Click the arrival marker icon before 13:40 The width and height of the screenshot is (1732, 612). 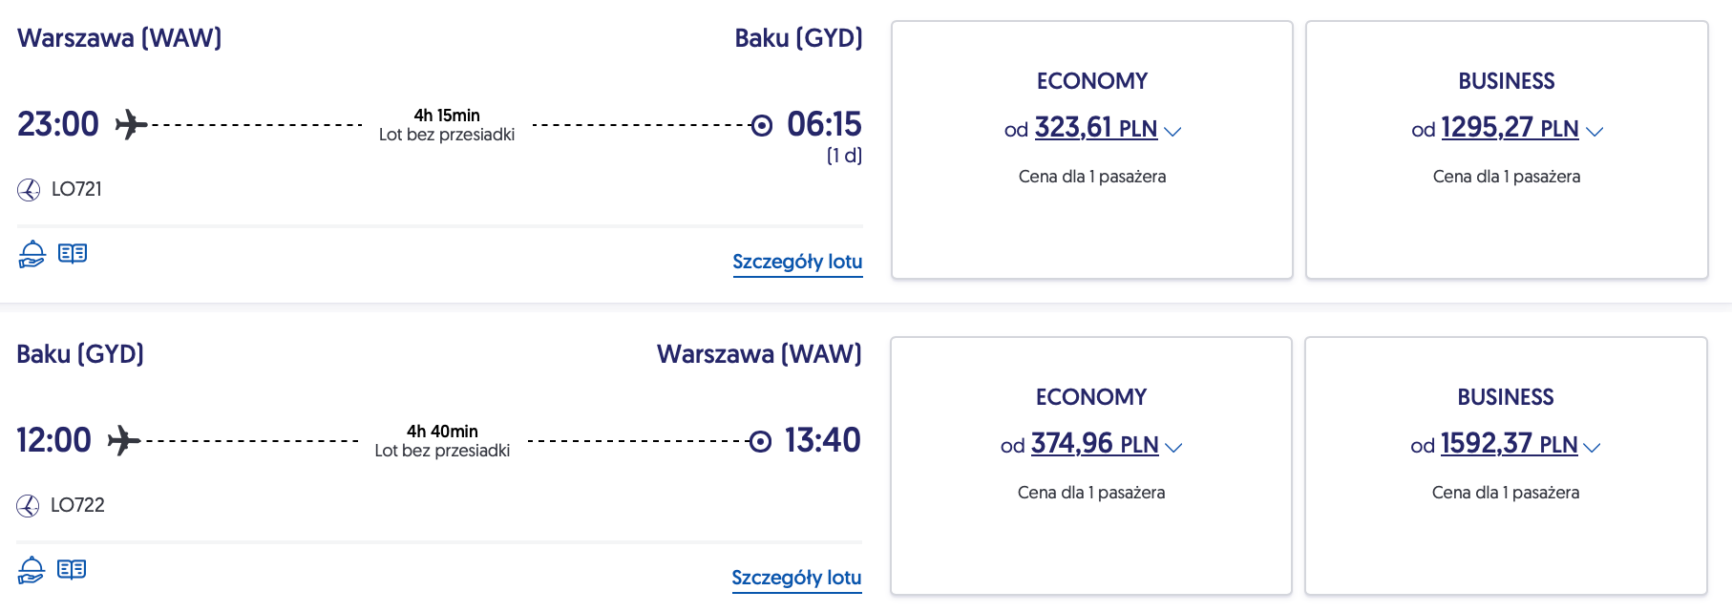[760, 441]
